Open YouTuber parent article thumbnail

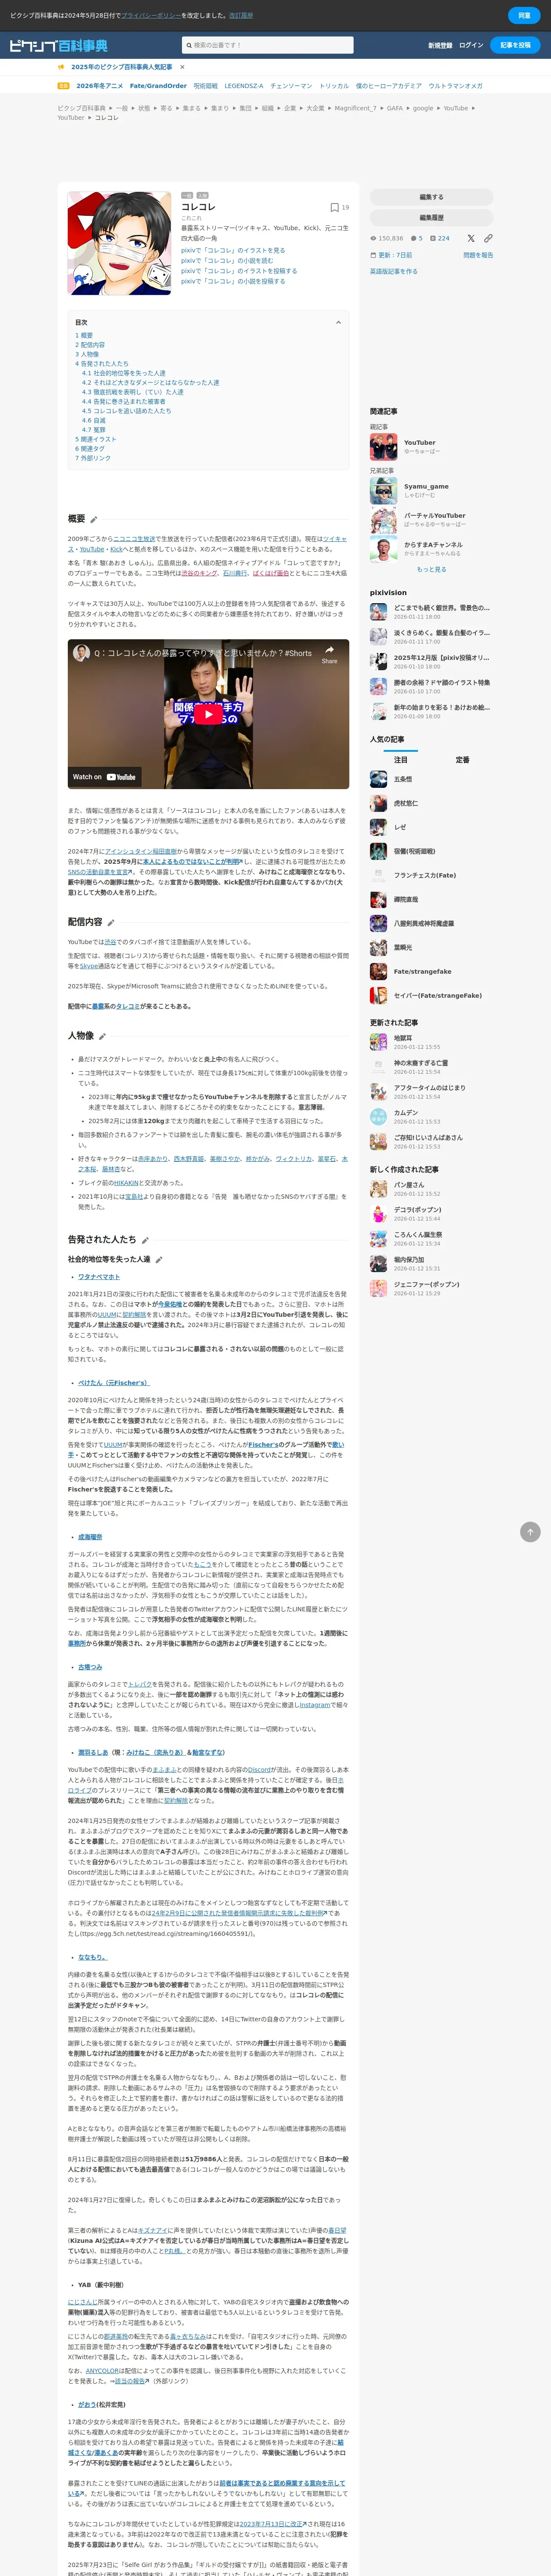[383, 446]
